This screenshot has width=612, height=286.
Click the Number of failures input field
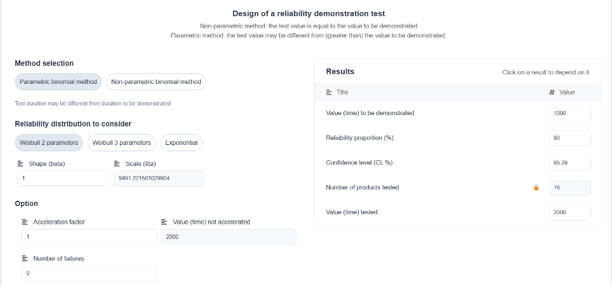89,273
